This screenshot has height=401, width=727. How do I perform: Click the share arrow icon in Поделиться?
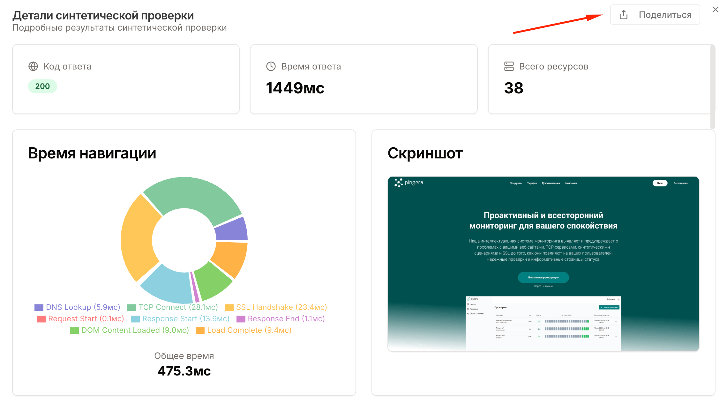623,15
